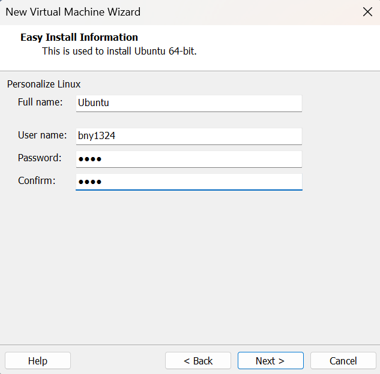The width and height of the screenshot is (380, 374).
Task: Click the Full name input field
Action: (188, 103)
